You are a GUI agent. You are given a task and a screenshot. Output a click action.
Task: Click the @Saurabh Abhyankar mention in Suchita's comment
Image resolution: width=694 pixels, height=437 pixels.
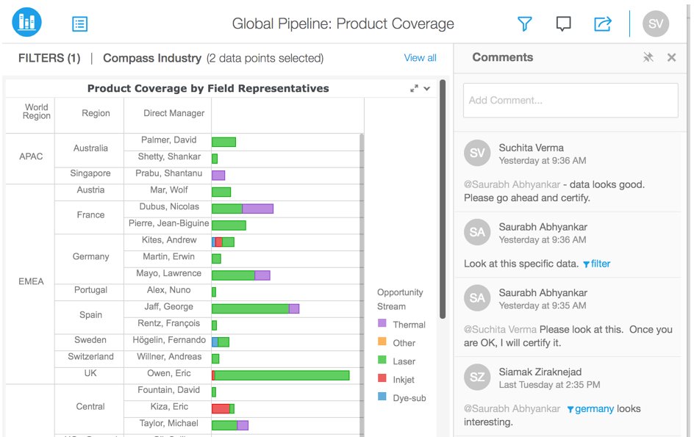(512, 184)
